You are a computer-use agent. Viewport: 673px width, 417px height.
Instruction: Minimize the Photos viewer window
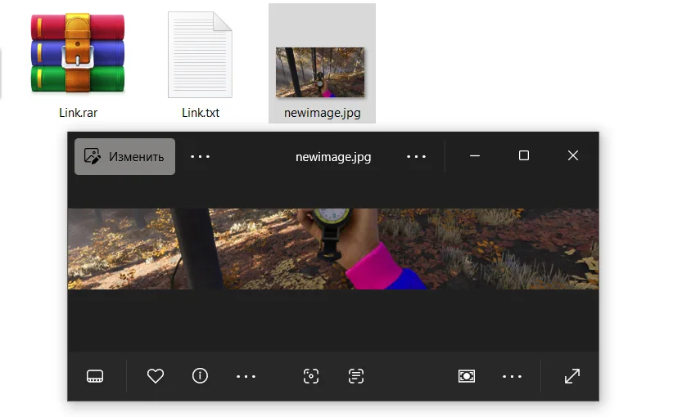pos(475,155)
